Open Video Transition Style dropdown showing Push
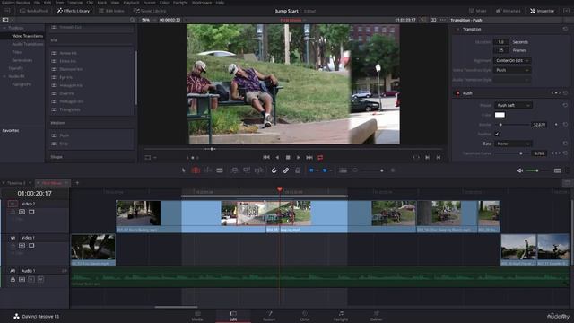The image size is (574, 323). pos(512,70)
